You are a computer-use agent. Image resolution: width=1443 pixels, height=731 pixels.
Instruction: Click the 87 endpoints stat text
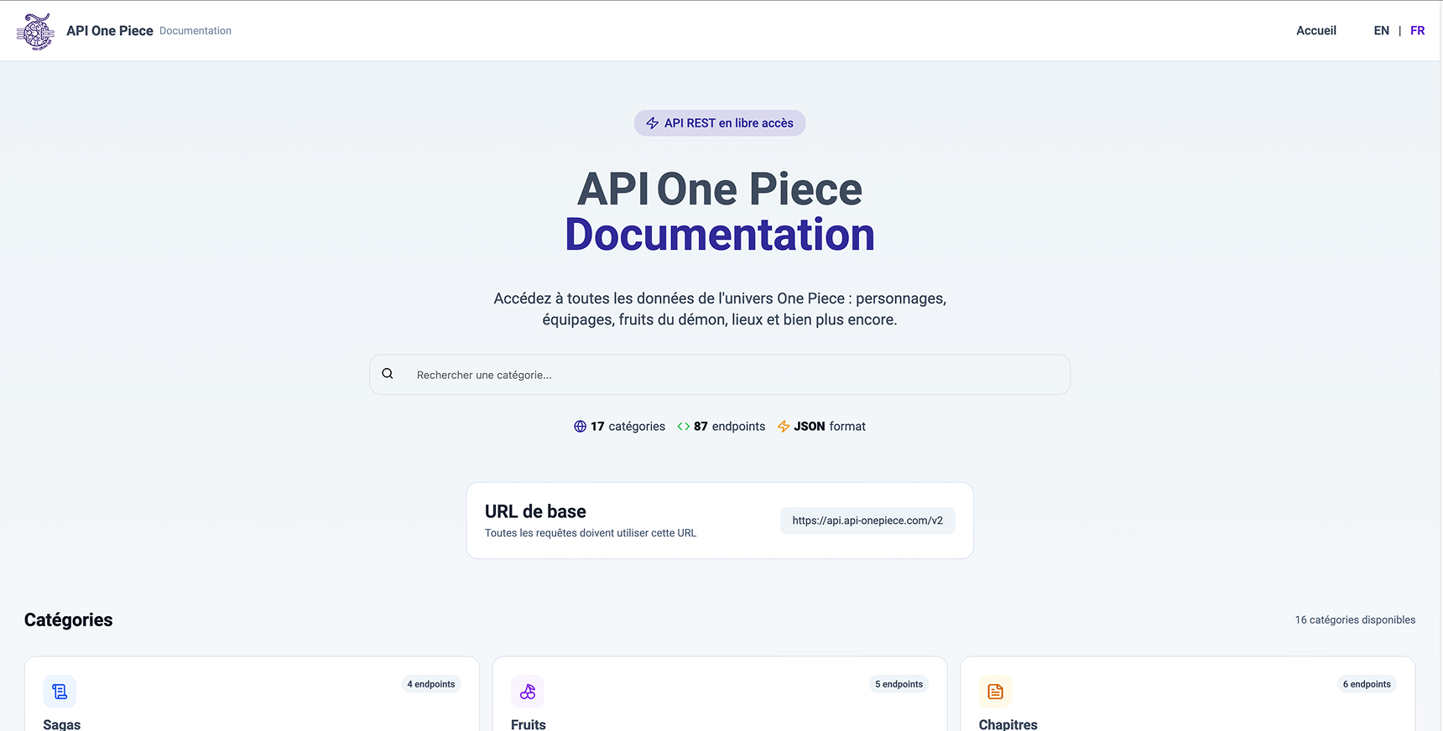coord(729,427)
